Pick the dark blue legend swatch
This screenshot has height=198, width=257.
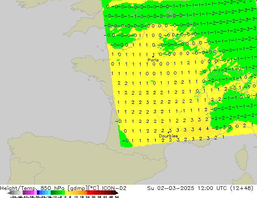tap(38, 192)
